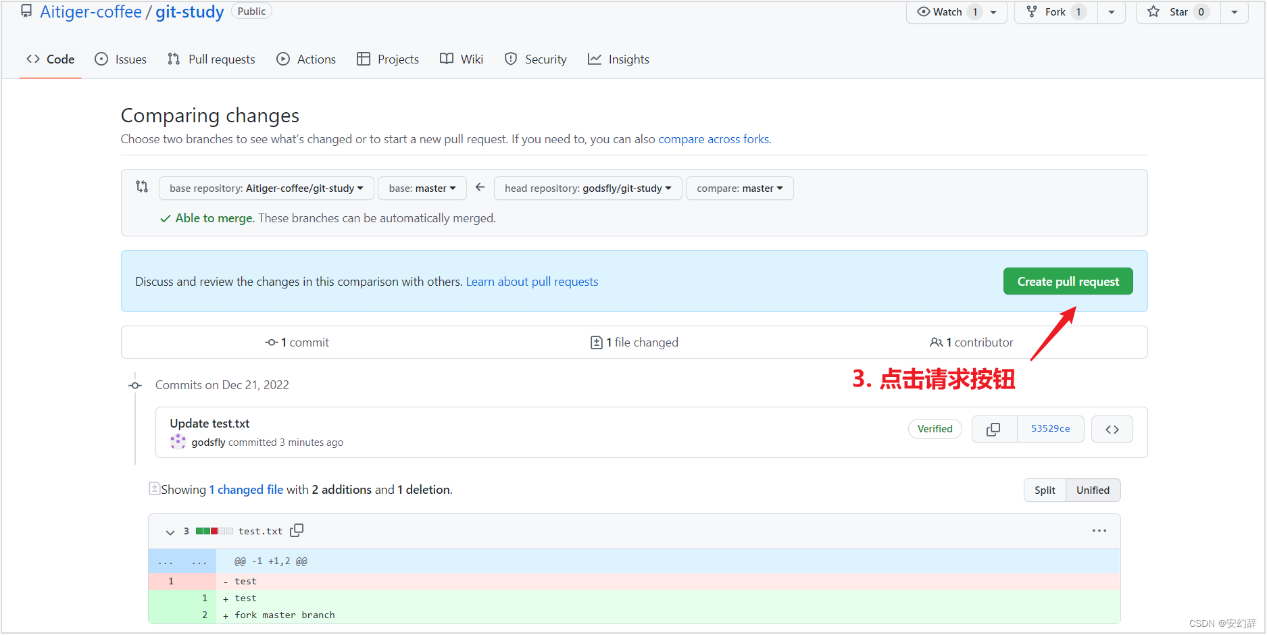Click the 1 changed file link

pyautogui.click(x=246, y=490)
